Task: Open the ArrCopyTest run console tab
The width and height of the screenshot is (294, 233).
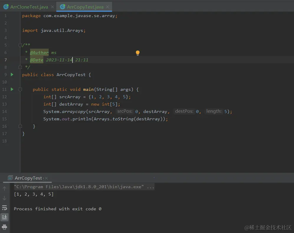Action: (x=28, y=178)
